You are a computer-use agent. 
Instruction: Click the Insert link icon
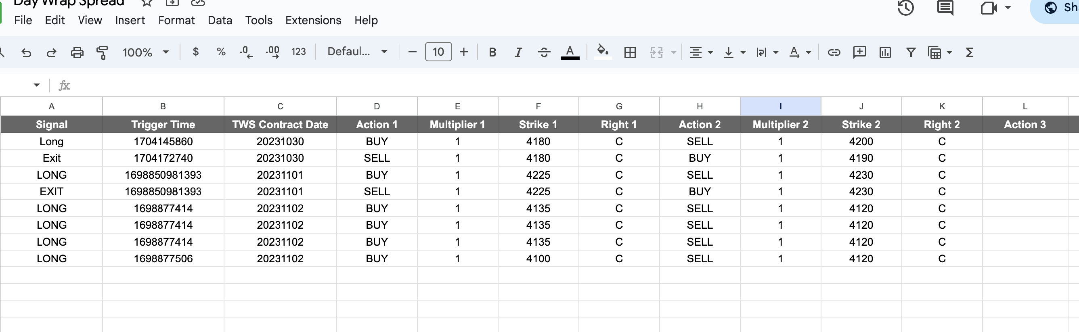(834, 52)
